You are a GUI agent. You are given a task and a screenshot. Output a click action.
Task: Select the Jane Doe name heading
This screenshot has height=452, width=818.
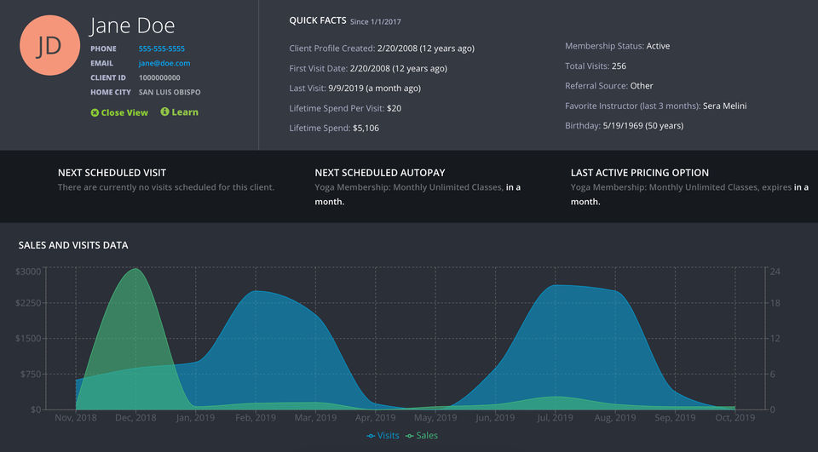coord(132,26)
